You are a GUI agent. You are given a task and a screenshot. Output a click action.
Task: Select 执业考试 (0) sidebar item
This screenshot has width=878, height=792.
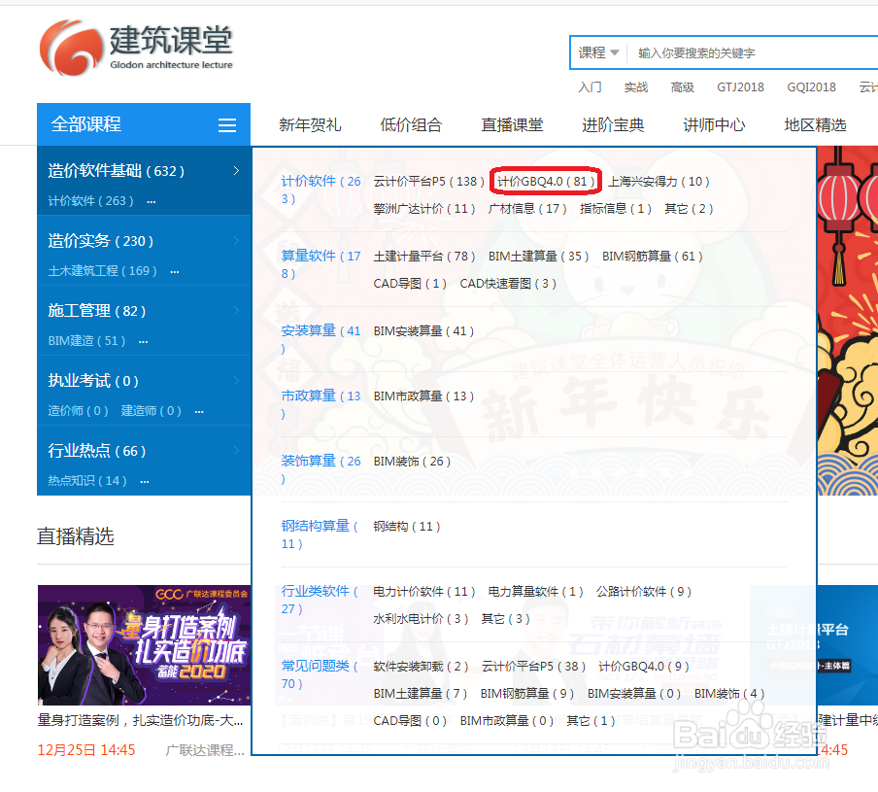click(x=93, y=381)
